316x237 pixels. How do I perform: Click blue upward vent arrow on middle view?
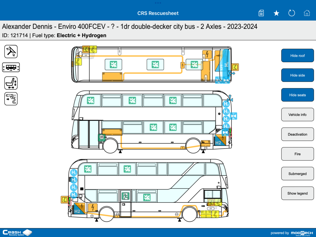[x=230, y=98]
